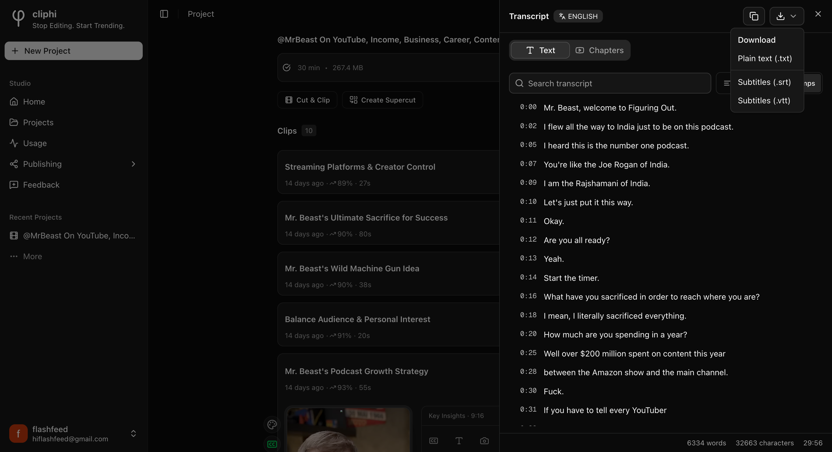Click the Project breadcrumb

pyautogui.click(x=200, y=14)
